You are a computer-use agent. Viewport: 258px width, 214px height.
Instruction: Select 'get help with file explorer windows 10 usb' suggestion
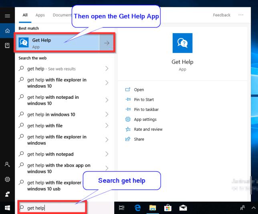[x=54, y=186]
